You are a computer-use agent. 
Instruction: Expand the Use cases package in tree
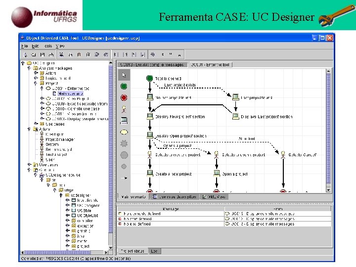36,124
